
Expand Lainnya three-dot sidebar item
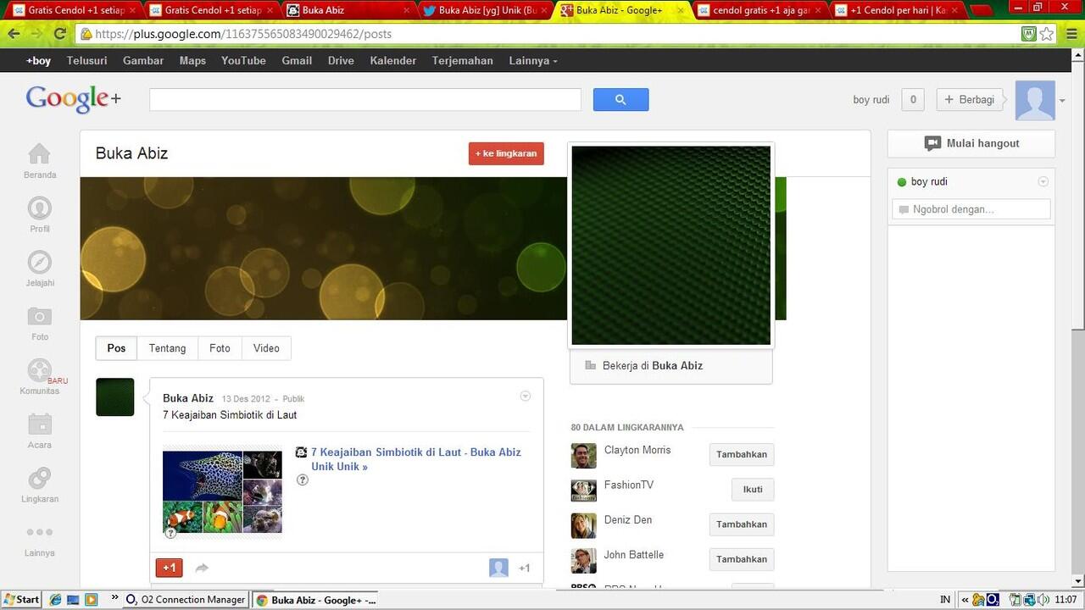point(40,539)
